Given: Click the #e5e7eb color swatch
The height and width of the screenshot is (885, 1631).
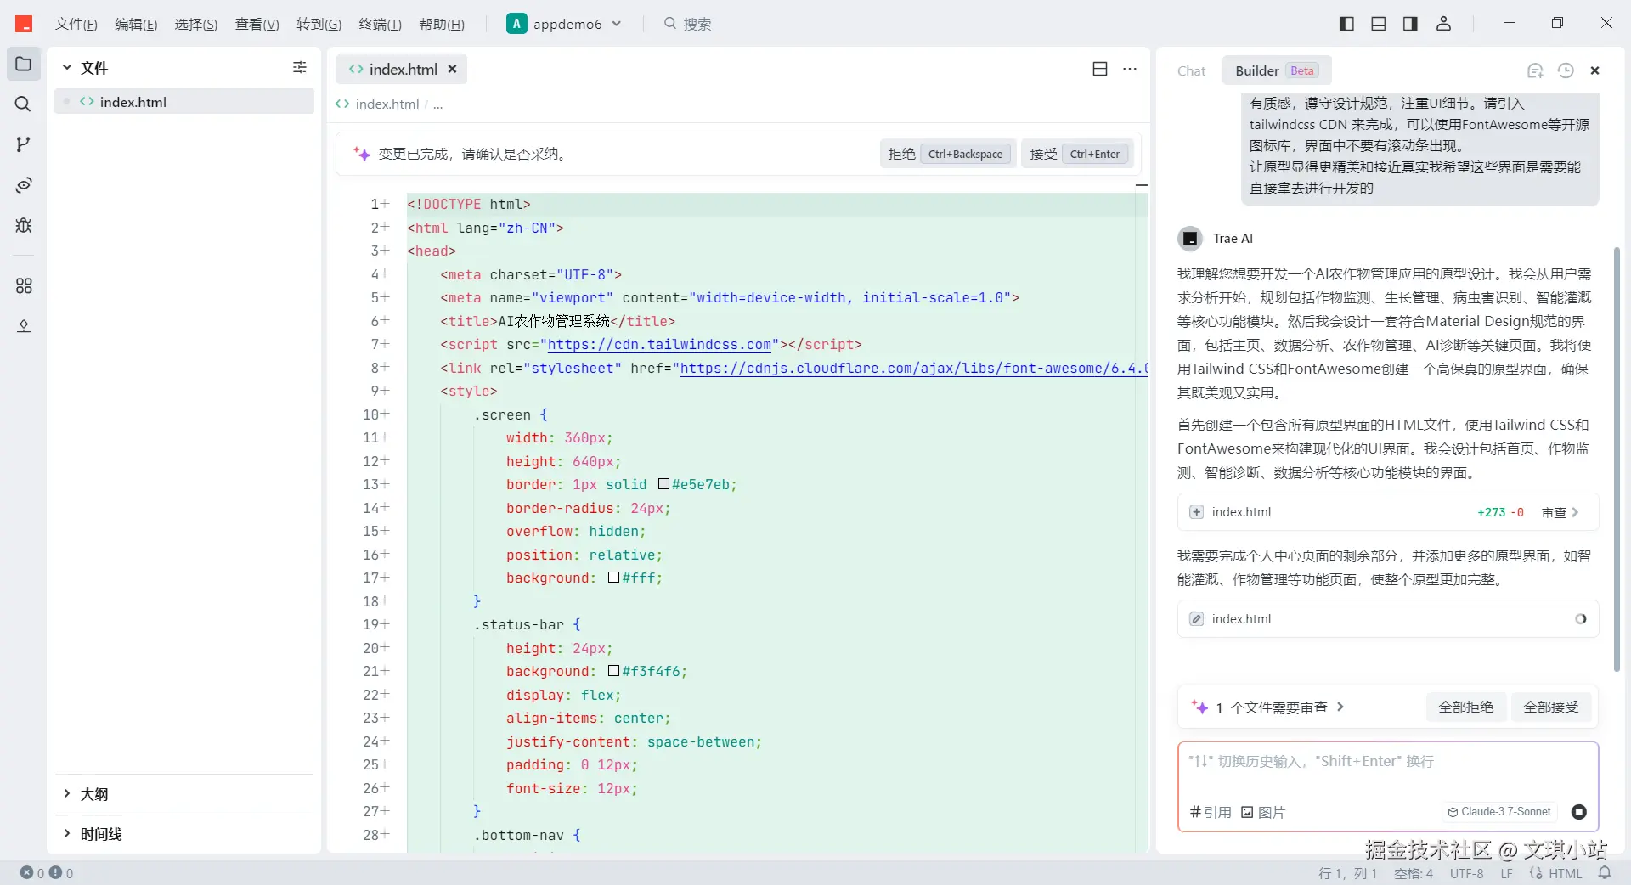Looking at the screenshot, I should click(x=664, y=484).
